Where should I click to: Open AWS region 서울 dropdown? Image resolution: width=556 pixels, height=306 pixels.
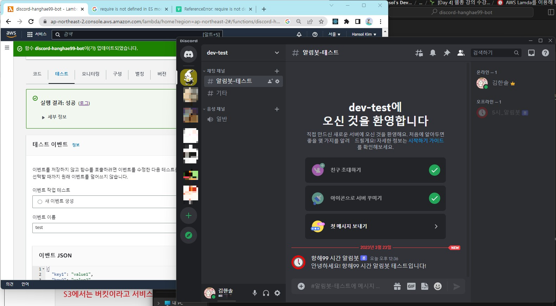[x=334, y=34]
